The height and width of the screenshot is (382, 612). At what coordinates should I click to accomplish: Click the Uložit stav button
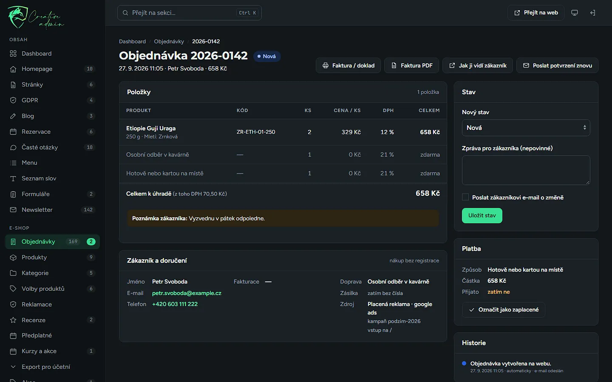coord(482,216)
